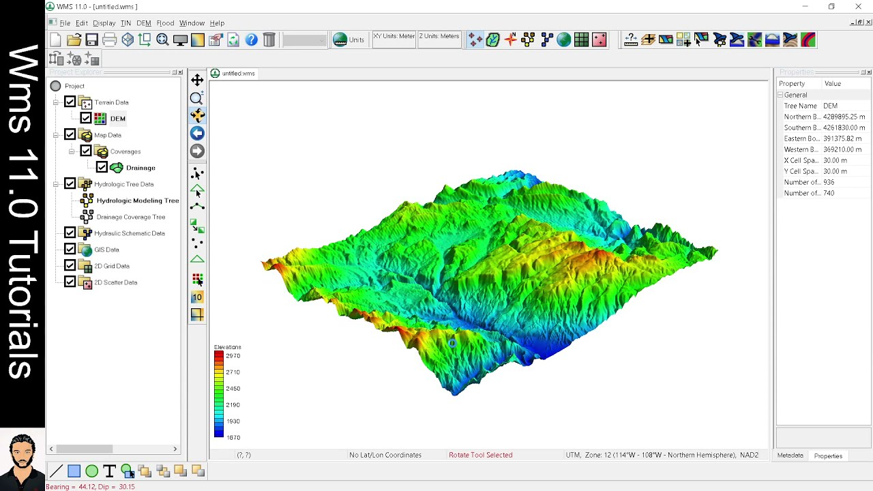Switch to the Metadata tab
This screenshot has width=873, height=491.
790,456
